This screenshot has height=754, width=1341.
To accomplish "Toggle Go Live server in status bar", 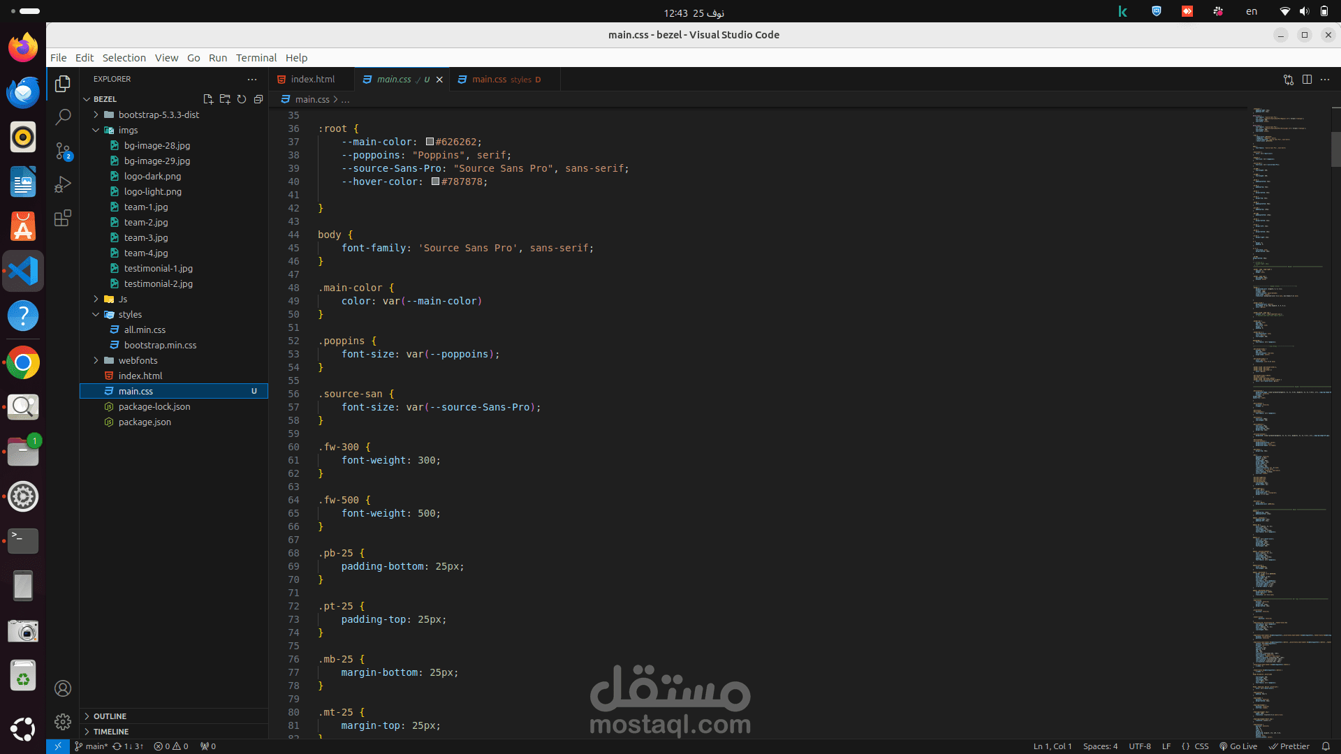I will (1238, 746).
